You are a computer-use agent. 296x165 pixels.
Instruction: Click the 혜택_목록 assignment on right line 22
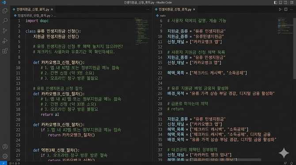(207, 73)
